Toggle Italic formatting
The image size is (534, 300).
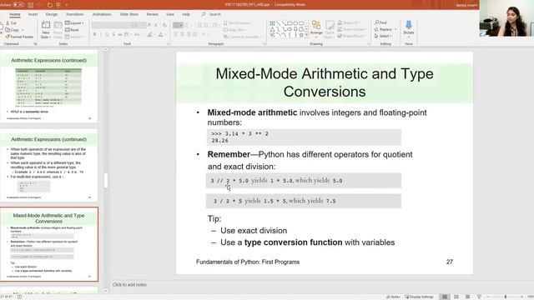click(101, 34)
